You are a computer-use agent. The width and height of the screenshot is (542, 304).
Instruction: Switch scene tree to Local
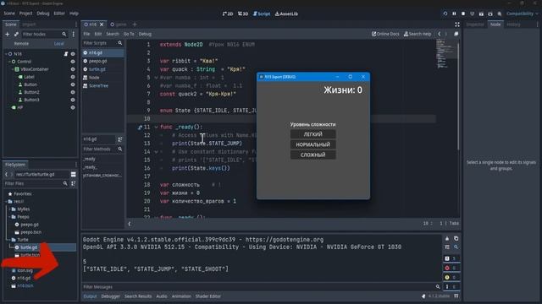point(58,44)
